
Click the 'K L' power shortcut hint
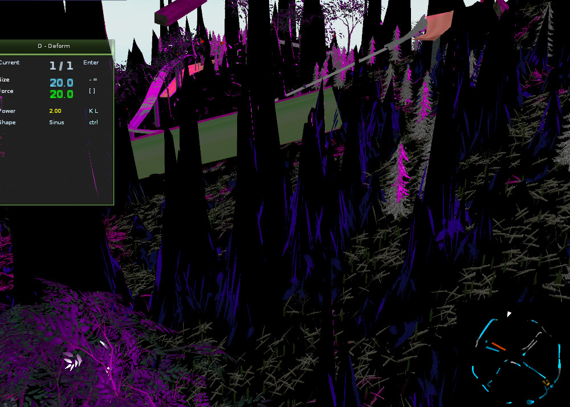coord(93,111)
